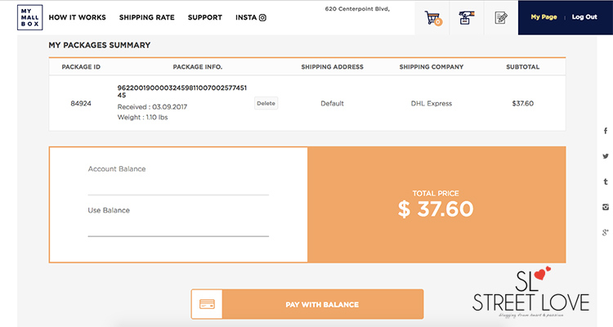Open the edit note icon

point(501,18)
